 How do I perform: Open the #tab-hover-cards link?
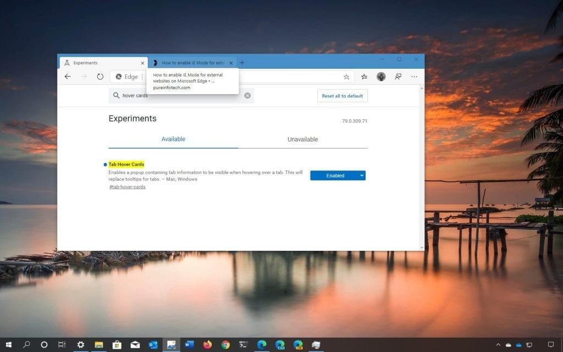(127, 186)
